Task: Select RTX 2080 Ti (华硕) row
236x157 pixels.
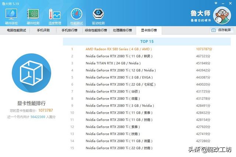Action: [147, 92]
